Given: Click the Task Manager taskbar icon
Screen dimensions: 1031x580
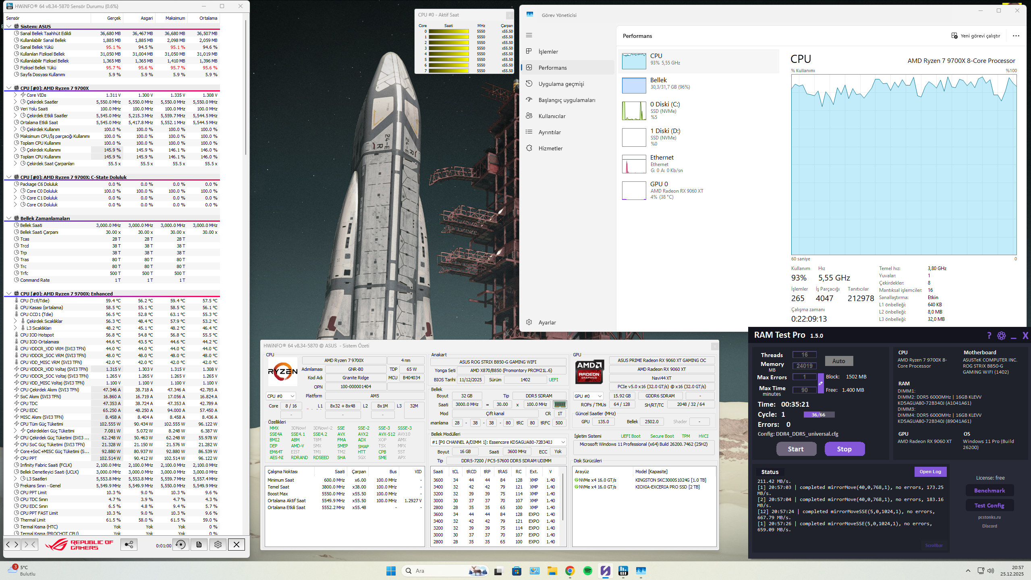Looking at the screenshot, I should click(641, 571).
